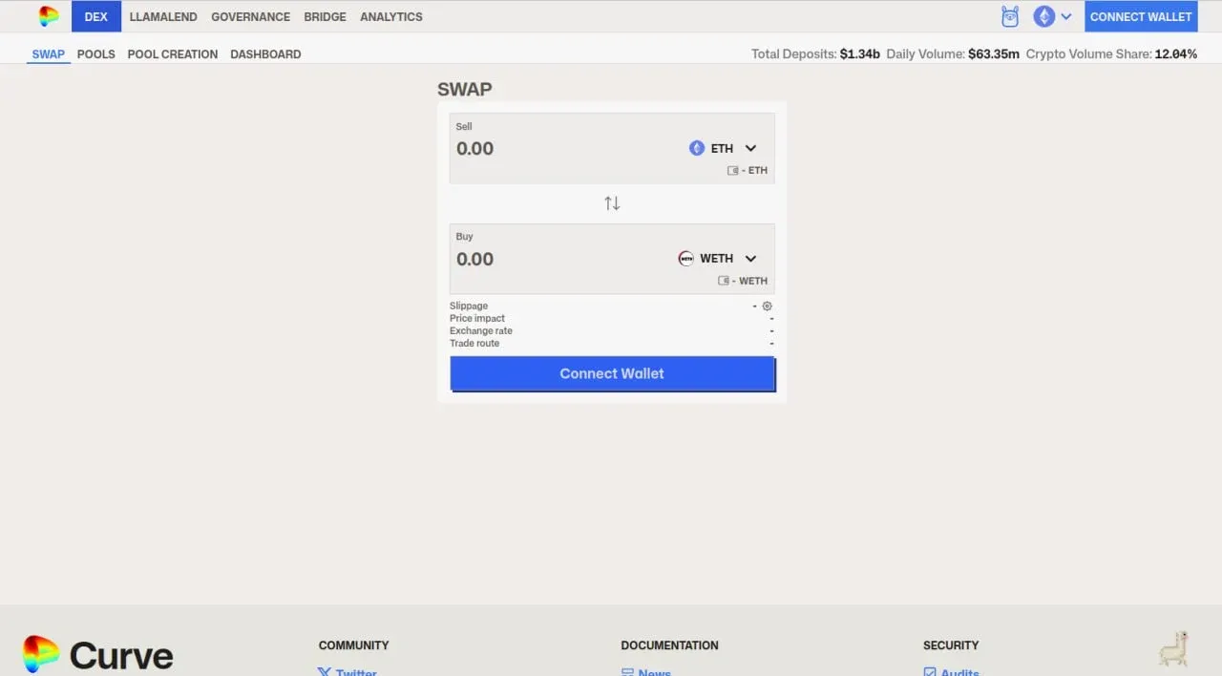Click the wallet balance icon for WETH
The width and height of the screenshot is (1222, 676).
click(x=724, y=281)
